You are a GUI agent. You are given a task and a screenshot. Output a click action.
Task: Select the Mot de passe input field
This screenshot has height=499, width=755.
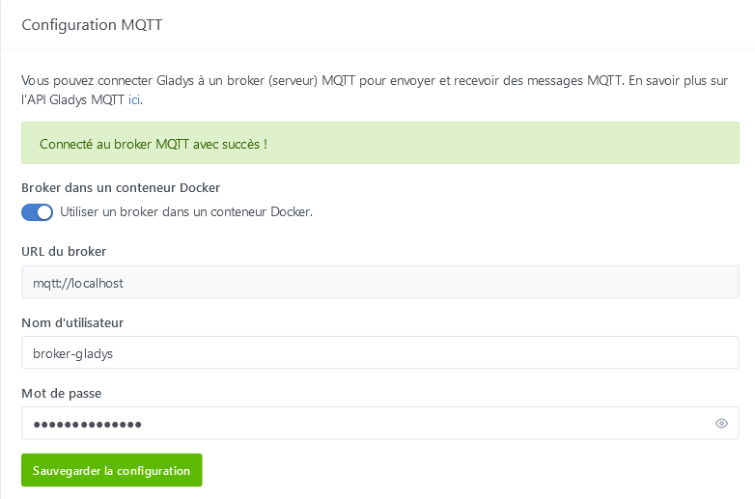click(x=367, y=423)
